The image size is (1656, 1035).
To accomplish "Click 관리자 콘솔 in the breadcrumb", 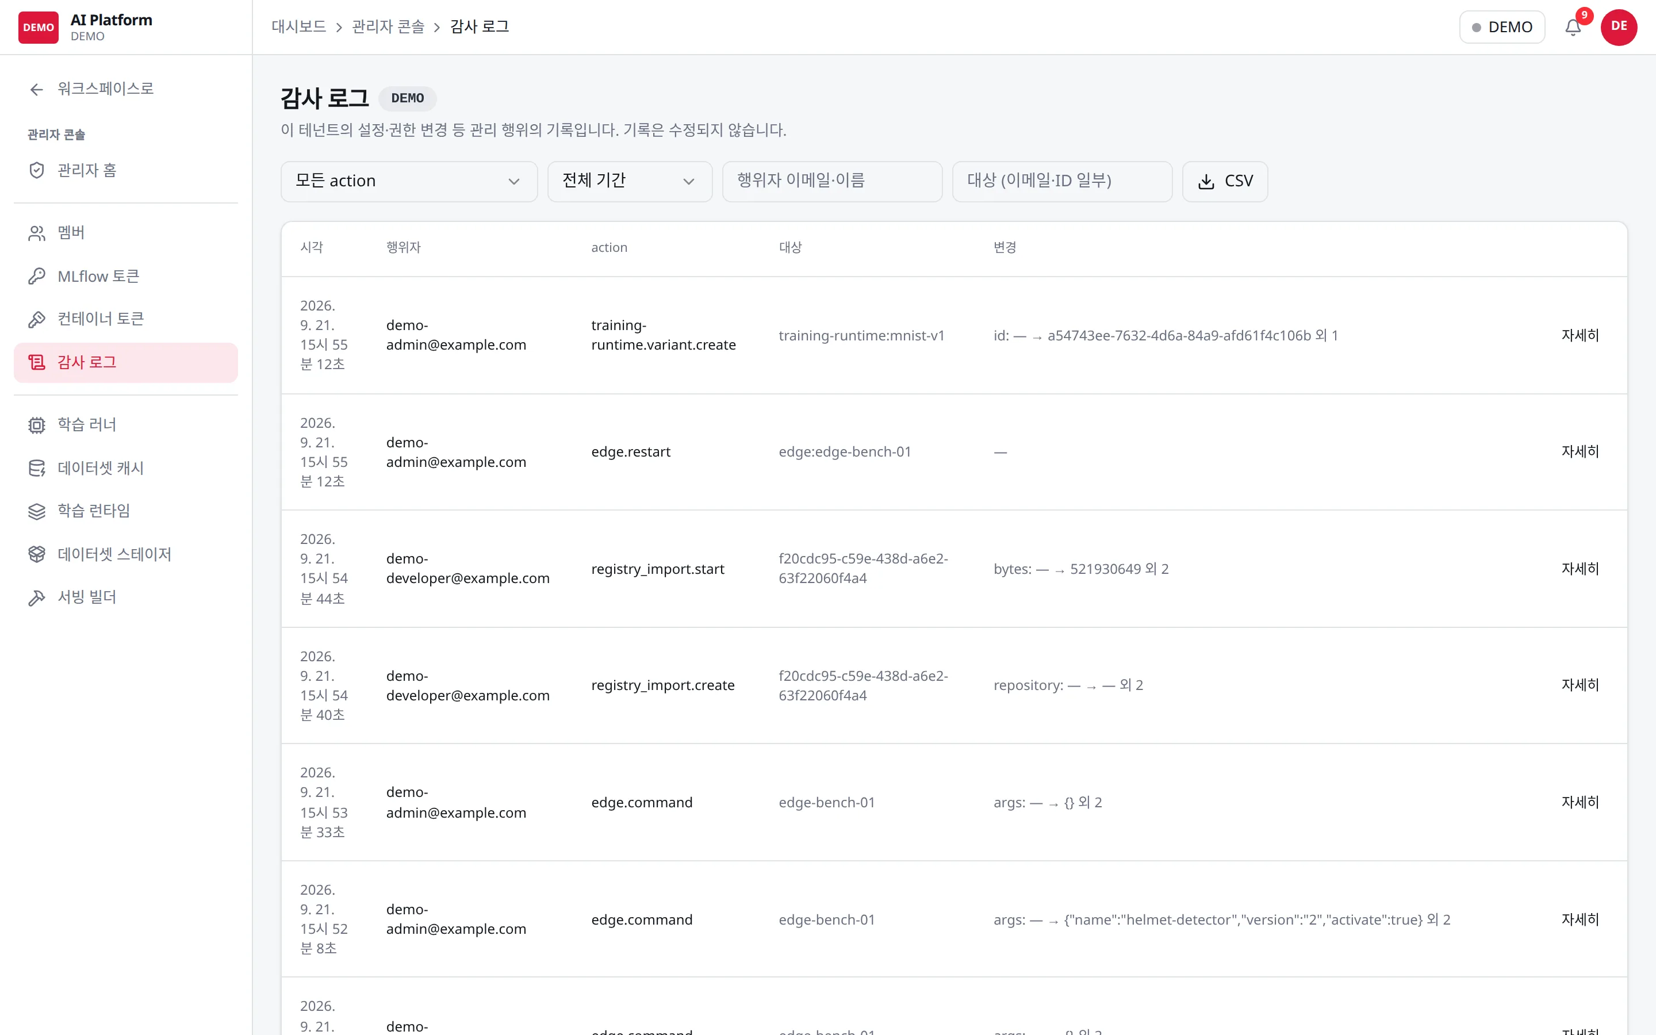I will (x=388, y=26).
